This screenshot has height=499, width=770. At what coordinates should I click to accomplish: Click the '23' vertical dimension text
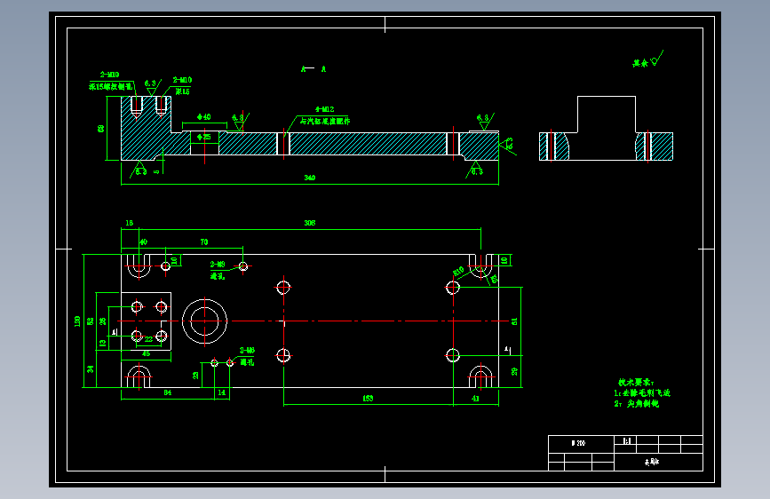(195, 376)
